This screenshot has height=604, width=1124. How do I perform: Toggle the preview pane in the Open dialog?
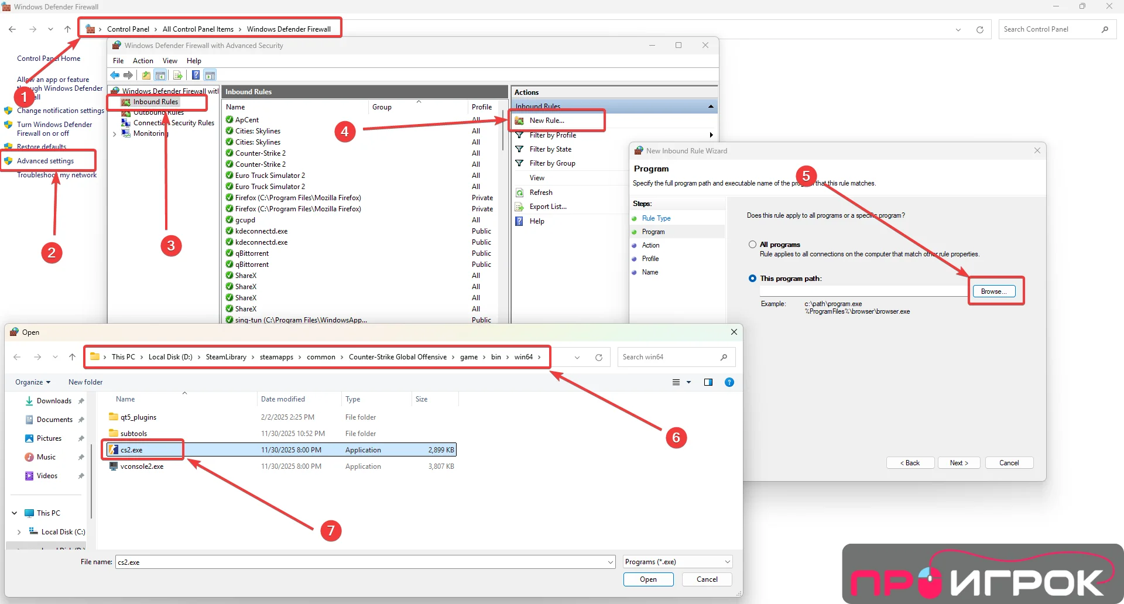[x=708, y=382]
